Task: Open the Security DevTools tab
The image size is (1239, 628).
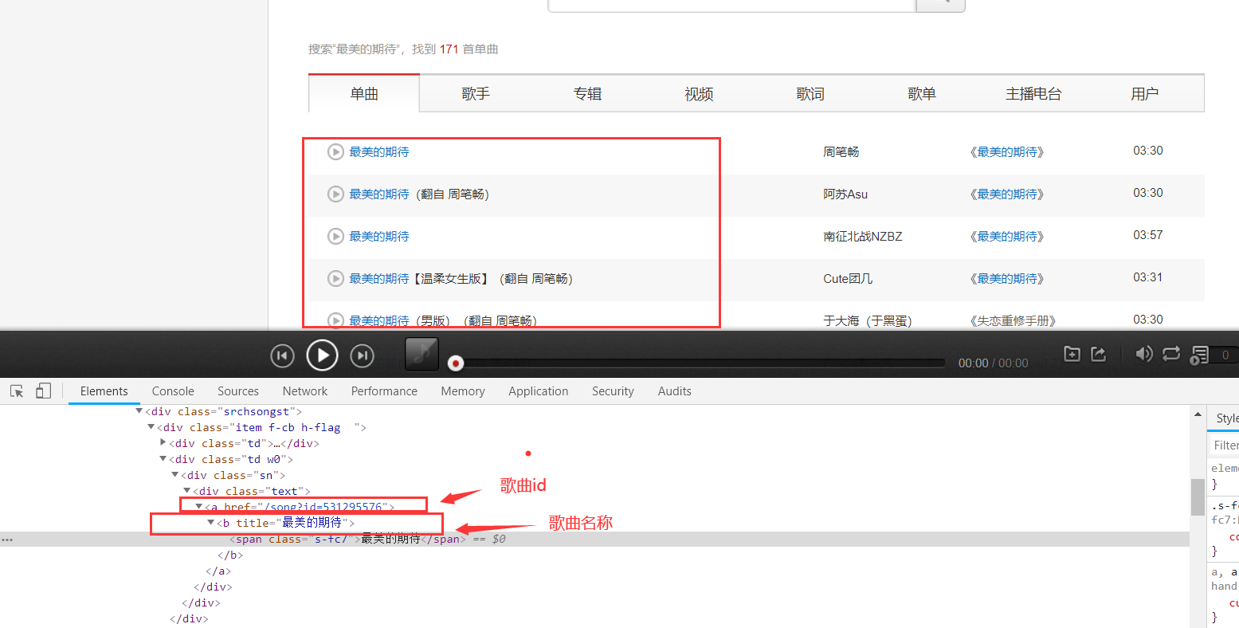Action: 613,391
